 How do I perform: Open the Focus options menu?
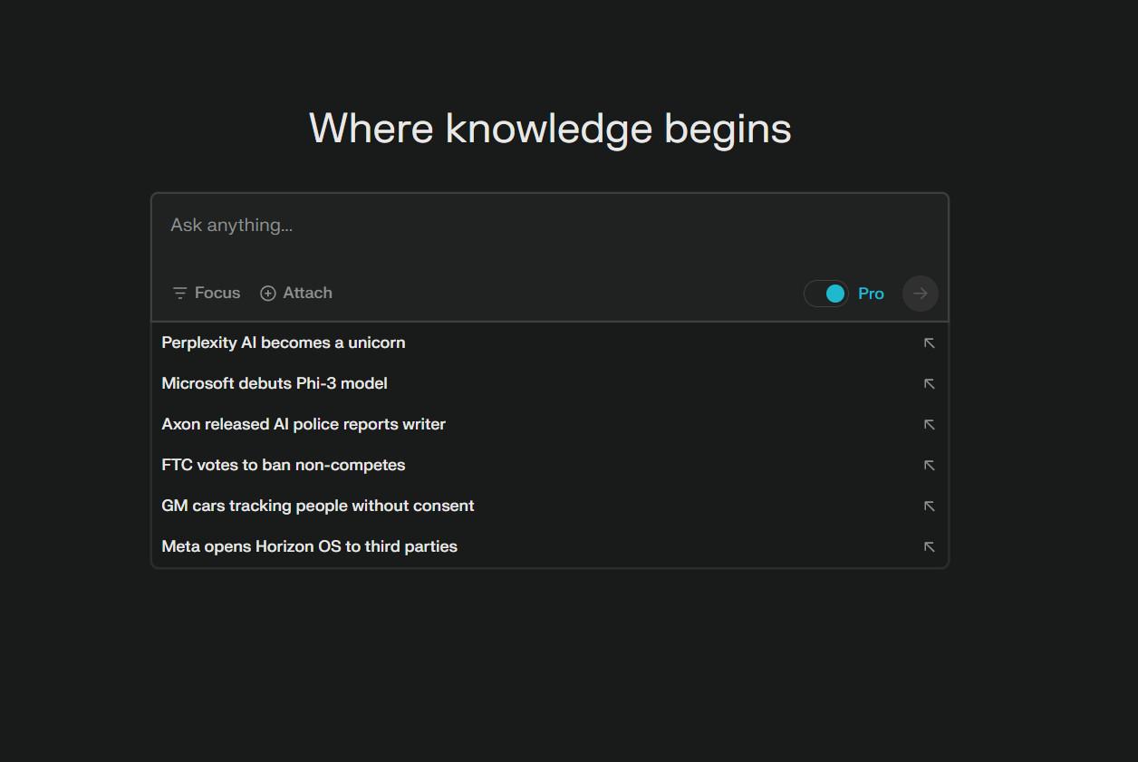coord(207,293)
